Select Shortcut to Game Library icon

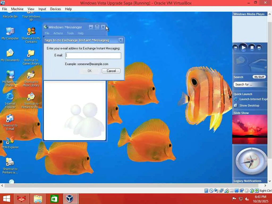(31, 57)
